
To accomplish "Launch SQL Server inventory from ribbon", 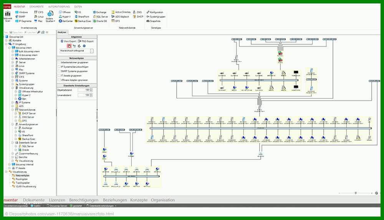I will coord(100,16).
